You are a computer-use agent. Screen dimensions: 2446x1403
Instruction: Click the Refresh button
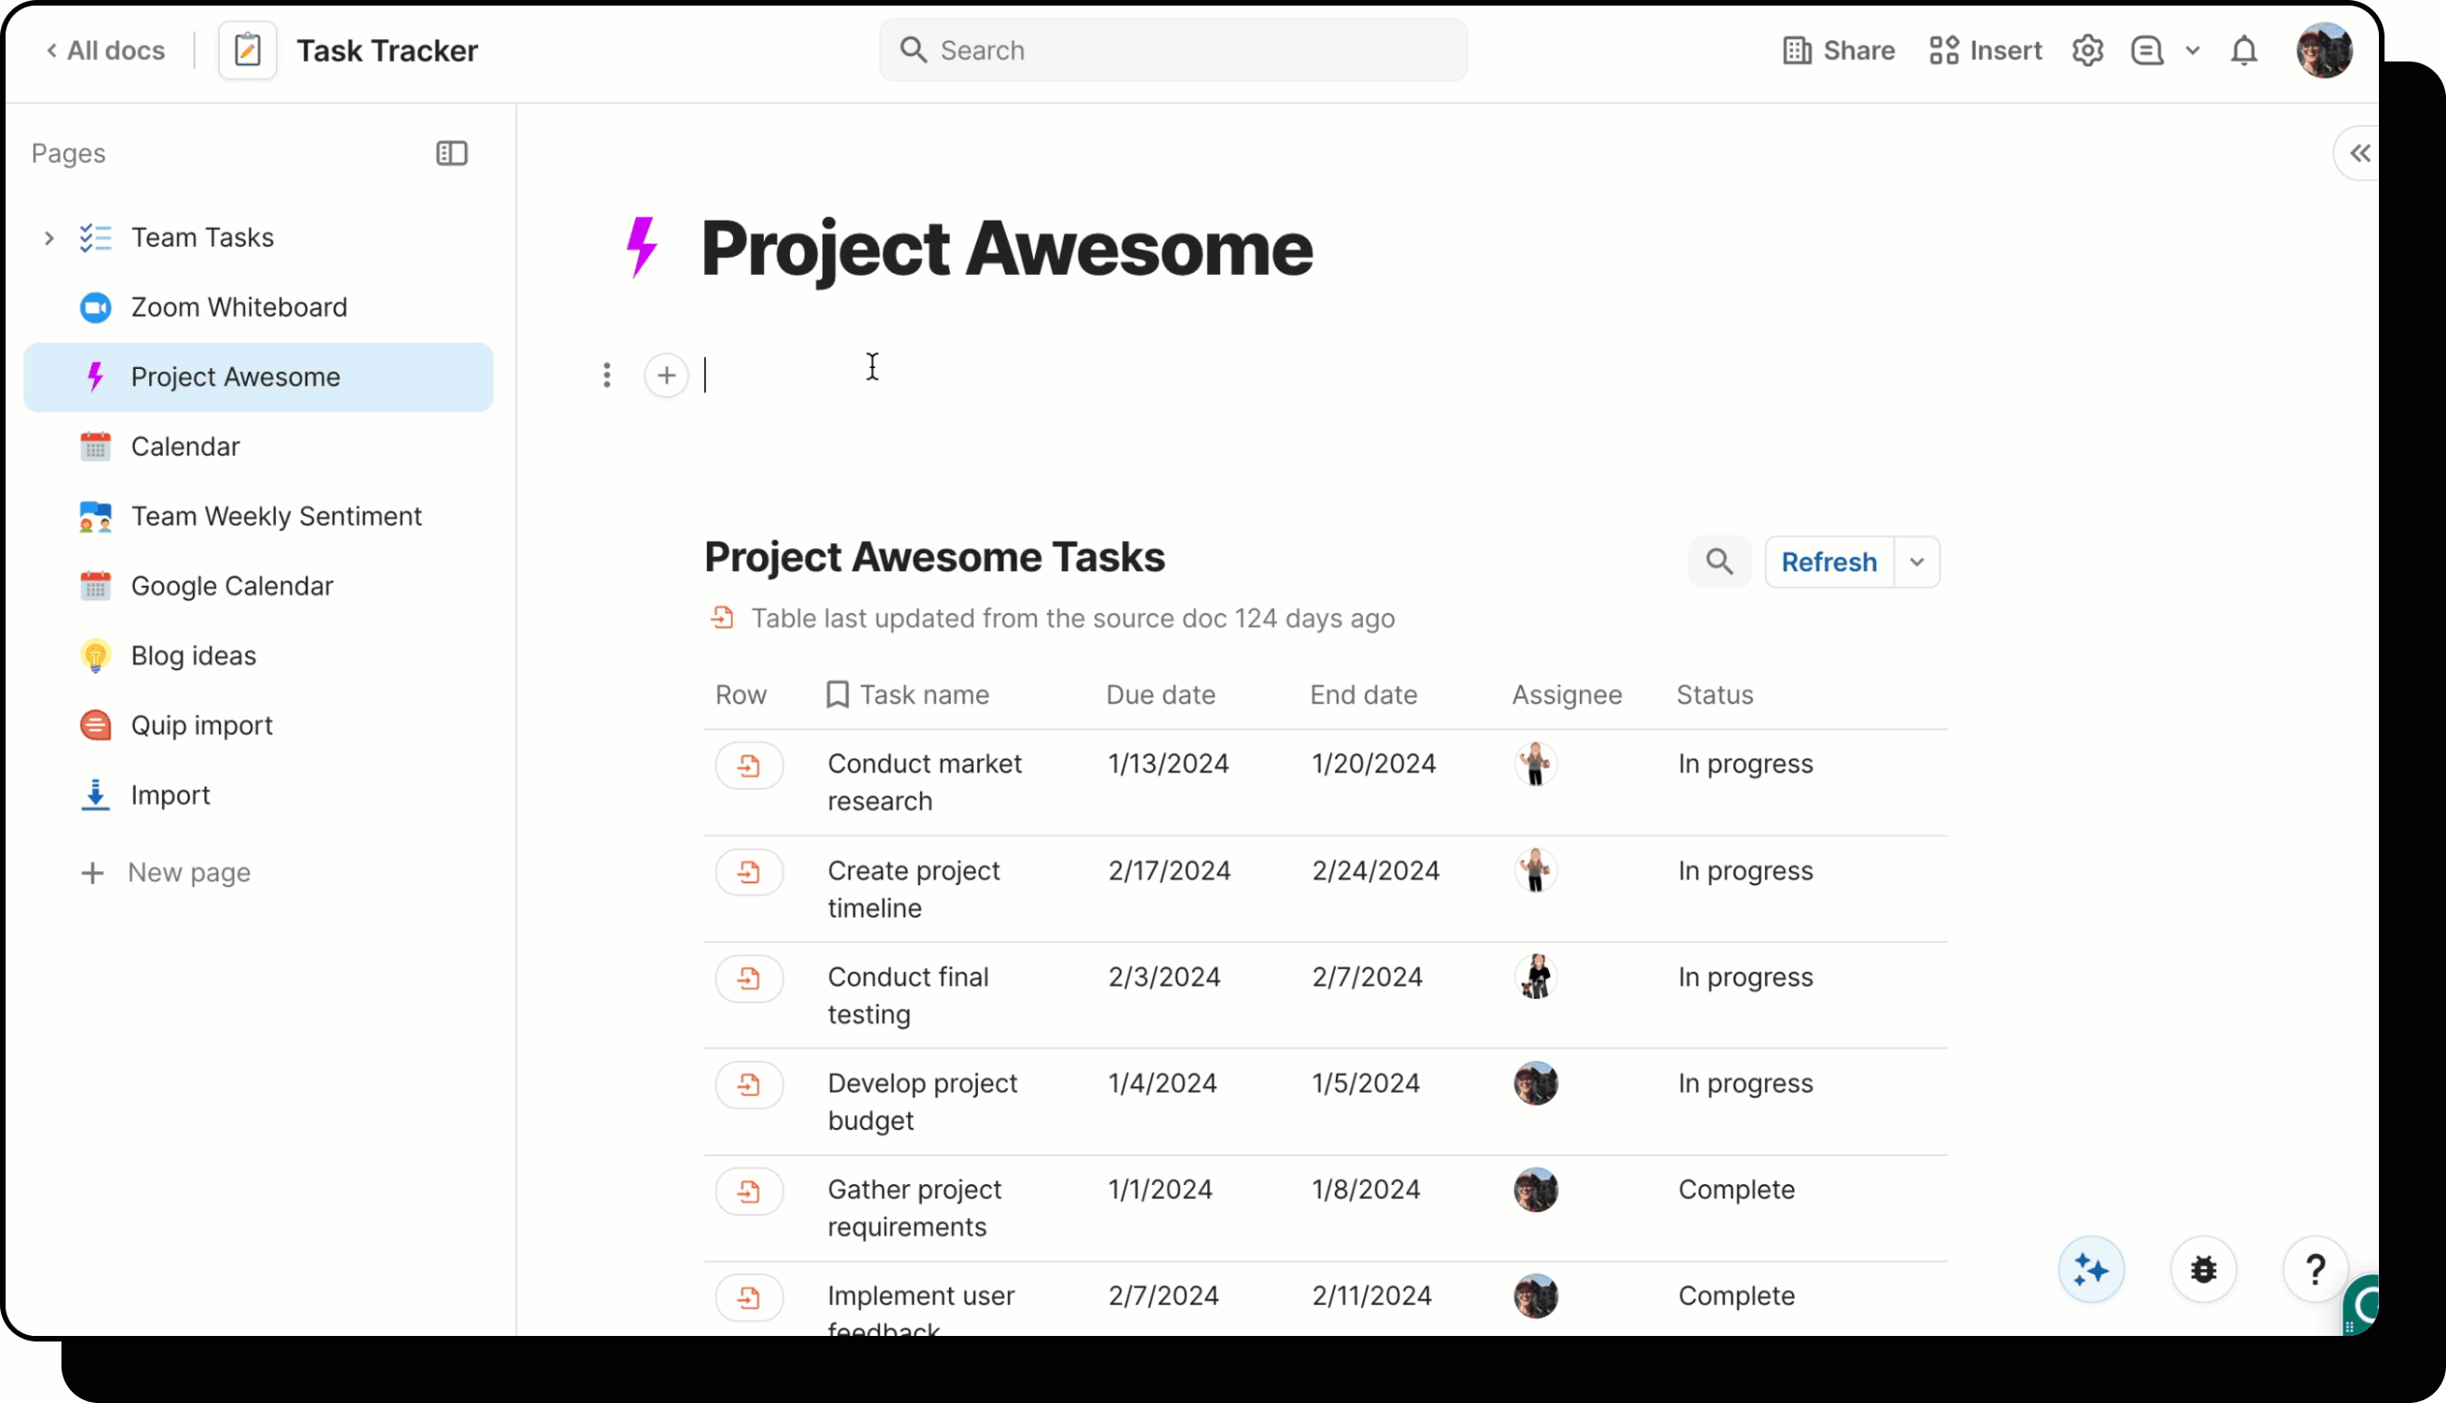click(x=1828, y=562)
